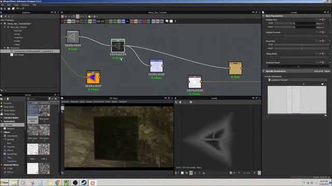Select the SVG_Shape resource
The width and height of the screenshot is (332, 186).
19,55
